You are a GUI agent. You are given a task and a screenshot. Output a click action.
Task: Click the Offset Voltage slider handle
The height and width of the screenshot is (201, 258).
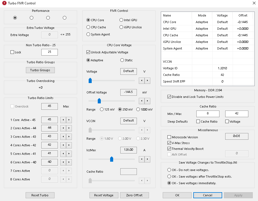coord(99,101)
